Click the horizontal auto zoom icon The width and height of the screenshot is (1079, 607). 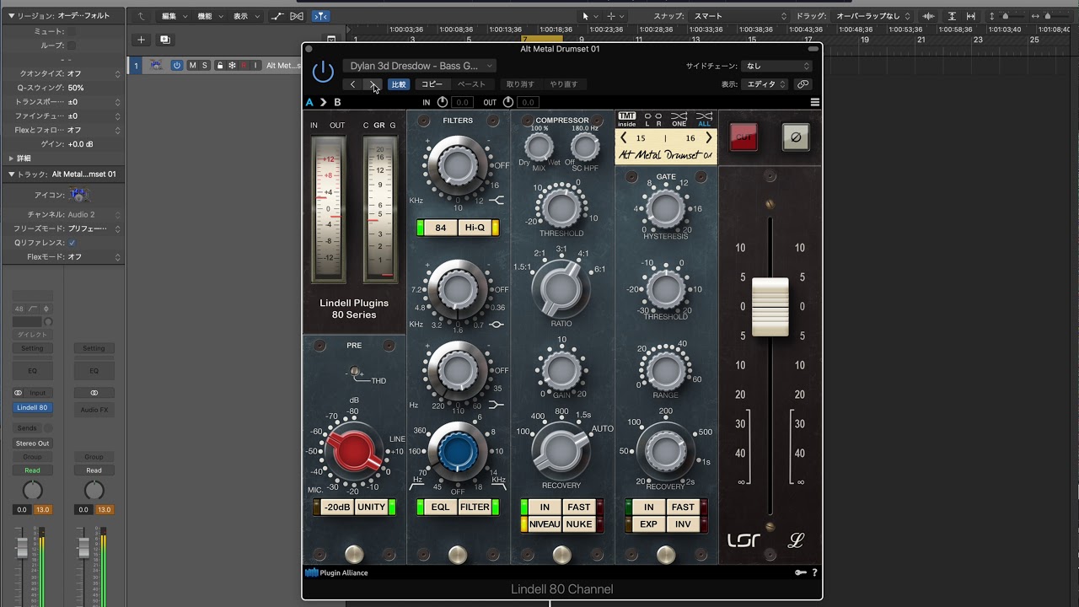tap(973, 16)
